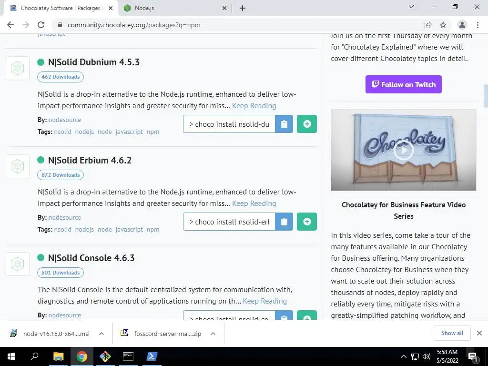Show hidden system tray icons
The height and width of the screenshot is (366, 488).
(403, 356)
